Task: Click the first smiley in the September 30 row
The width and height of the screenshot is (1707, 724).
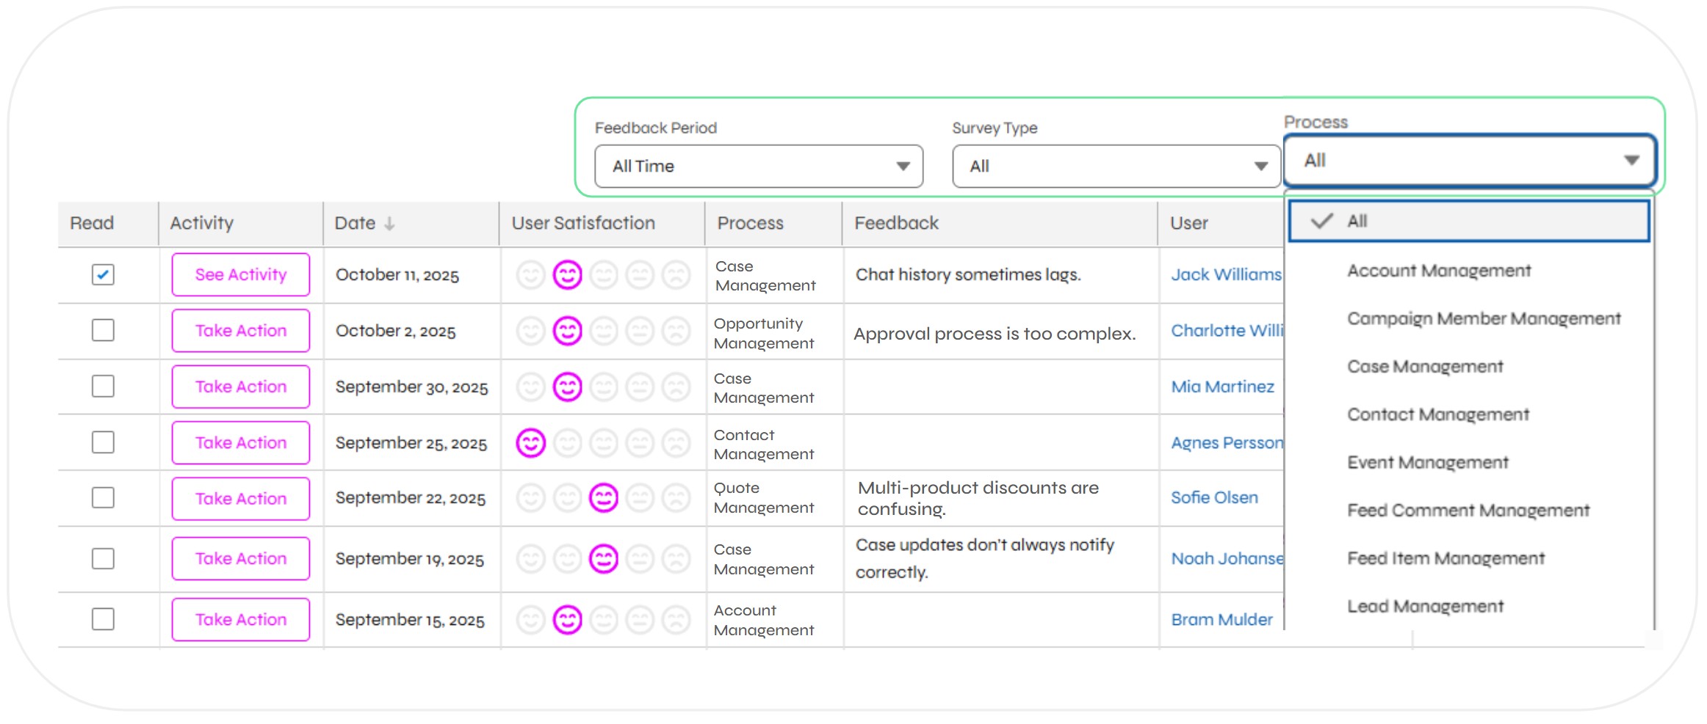Action: pyautogui.click(x=530, y=387)
